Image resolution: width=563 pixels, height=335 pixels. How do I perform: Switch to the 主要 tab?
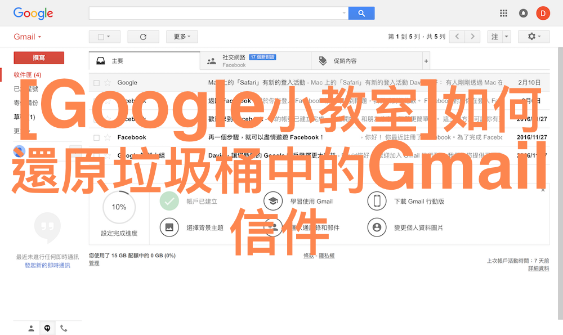click(x=144, y=61)
